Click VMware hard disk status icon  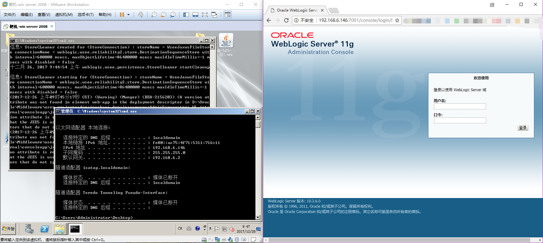[x=204, y=240]
